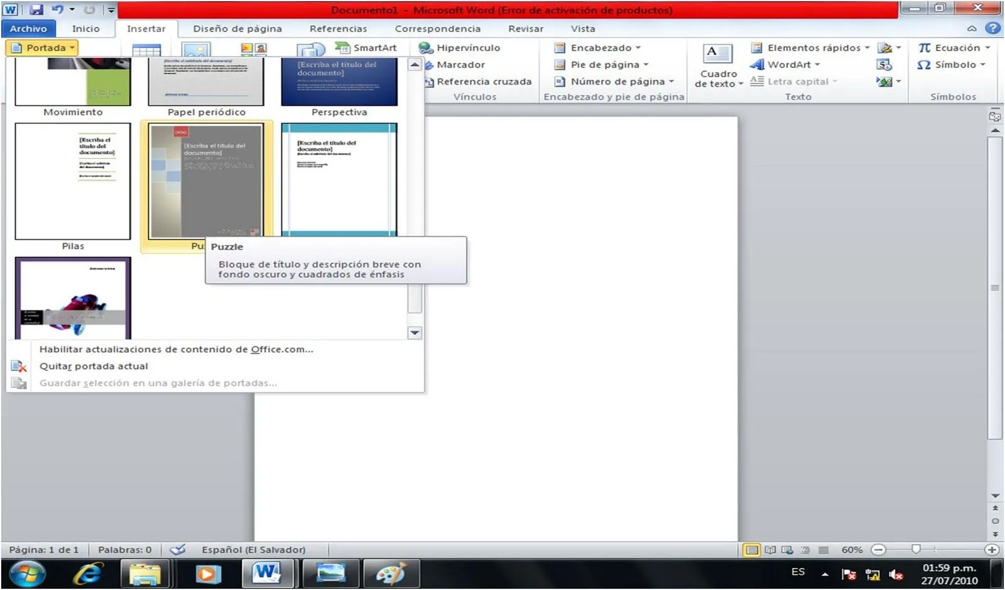
Task: Switch to the Vista tab
Action: point(583,28)
